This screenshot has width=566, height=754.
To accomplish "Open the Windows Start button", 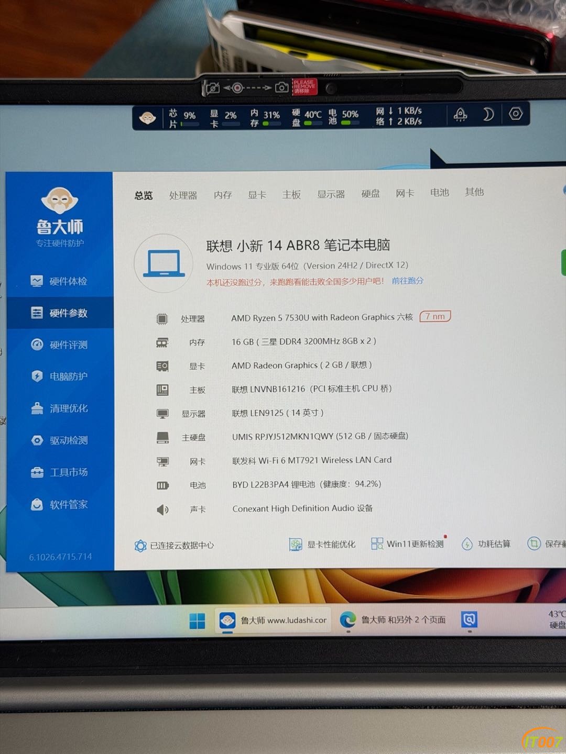I will 197,621.
